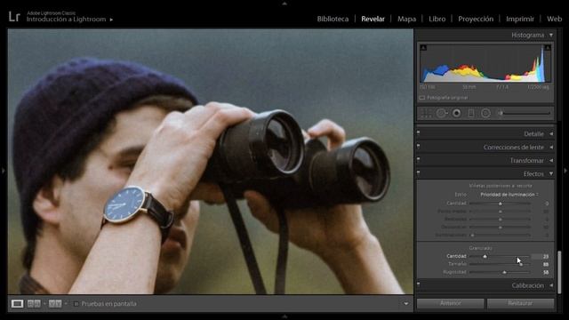Select the red eye correction tool icon
The height and width of the screenshot is (320, 569).
[x=456, y=114]
